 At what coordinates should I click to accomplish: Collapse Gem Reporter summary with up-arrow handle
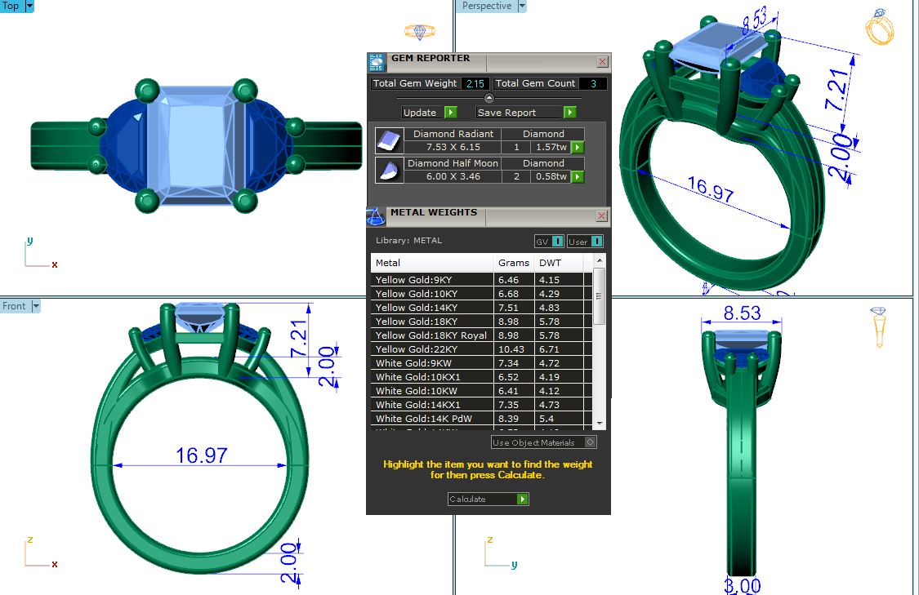coord(488,98)
